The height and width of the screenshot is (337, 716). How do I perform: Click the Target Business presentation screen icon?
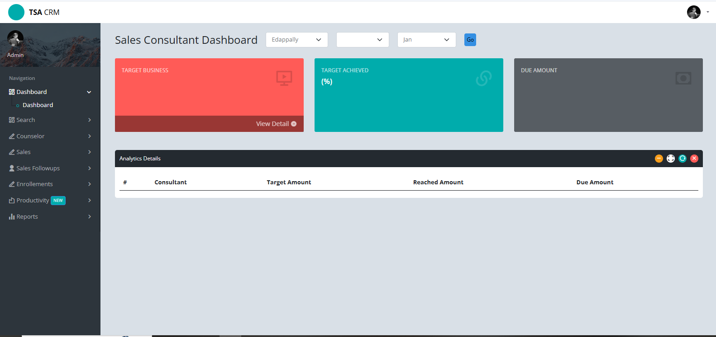pyautogui.click(x=284, y=78)
